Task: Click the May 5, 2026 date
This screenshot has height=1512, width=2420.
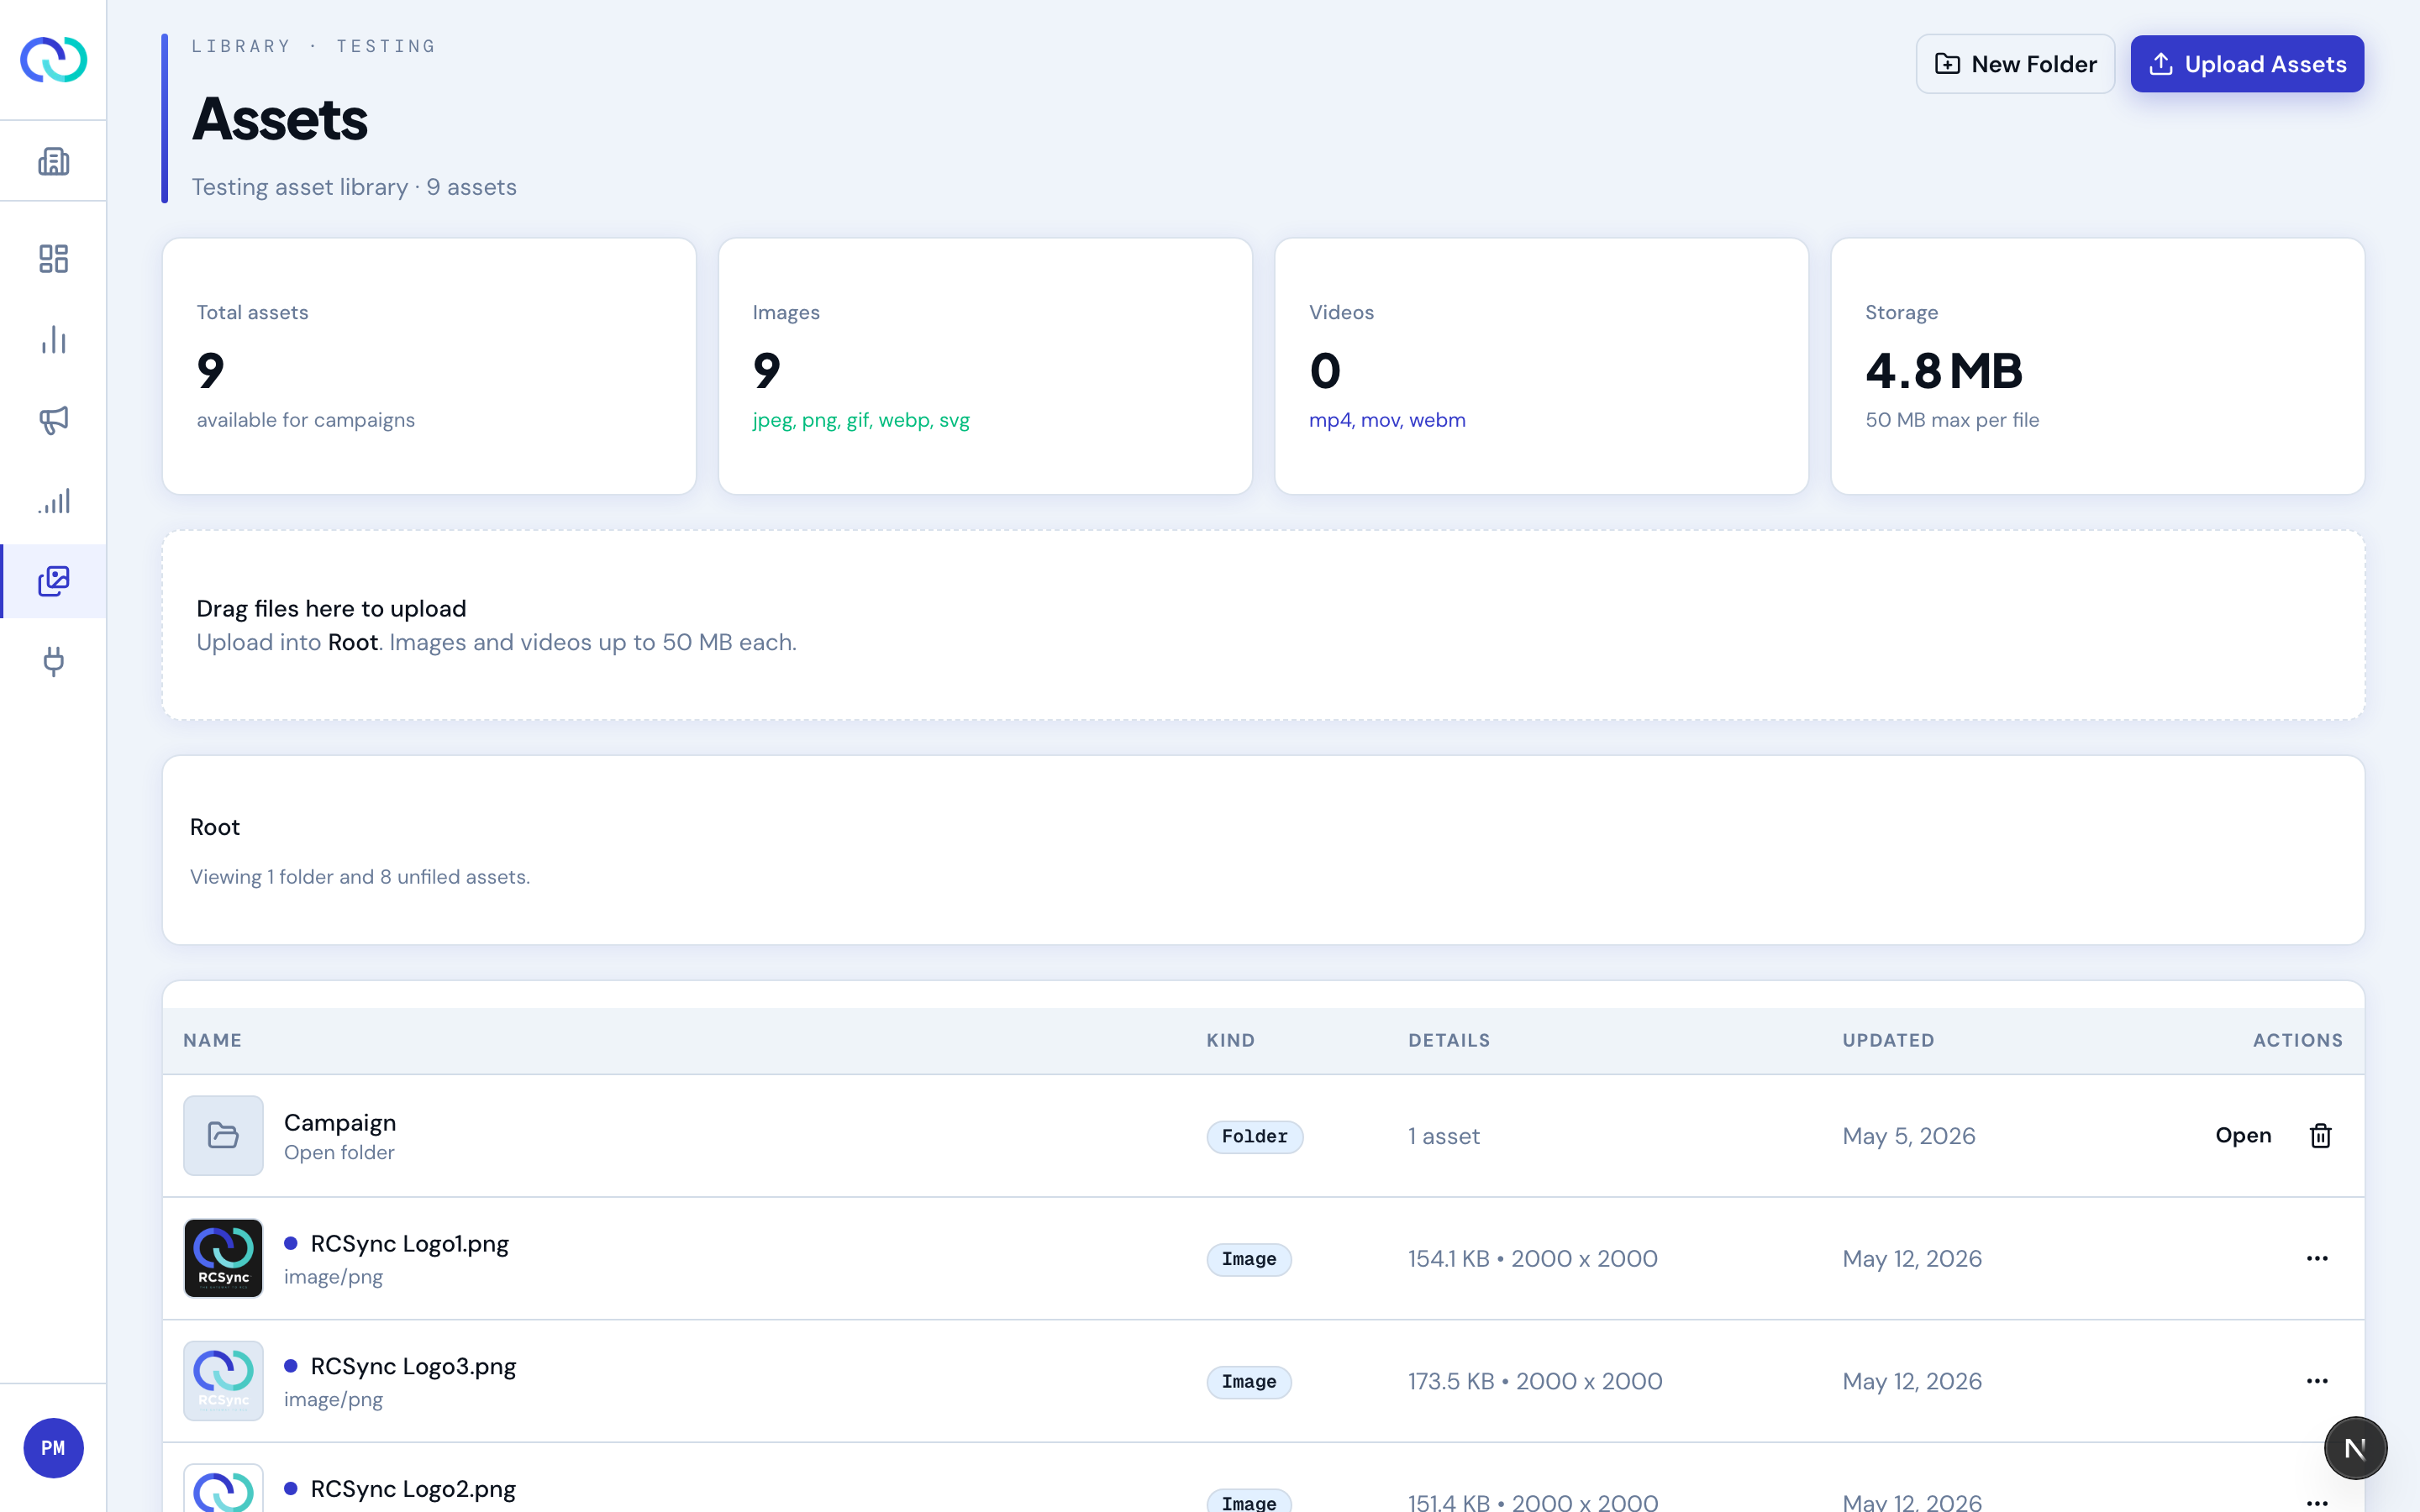Action: pyautogui.click(x=1909, y=1136)
